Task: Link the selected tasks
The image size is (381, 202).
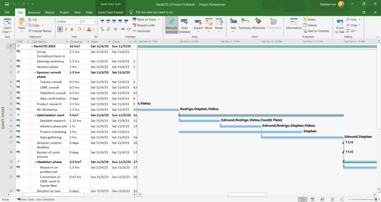Action: click(x=123, y=29)
